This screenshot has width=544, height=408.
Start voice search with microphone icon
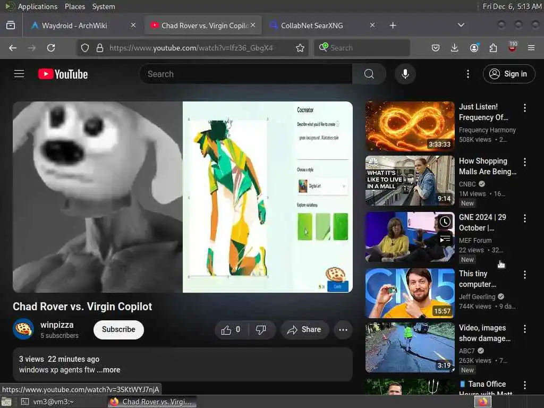tap(405, 74)
